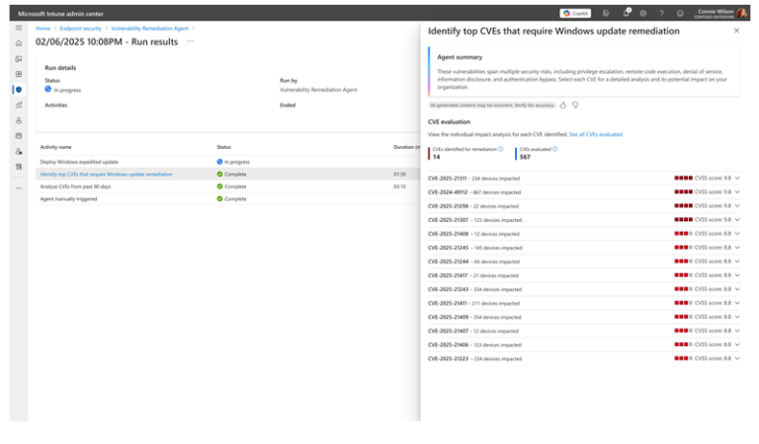Expand CVE-2025-21417 details chevron
Viewport: 759px width, 444px height.
[x=737, y=275]
